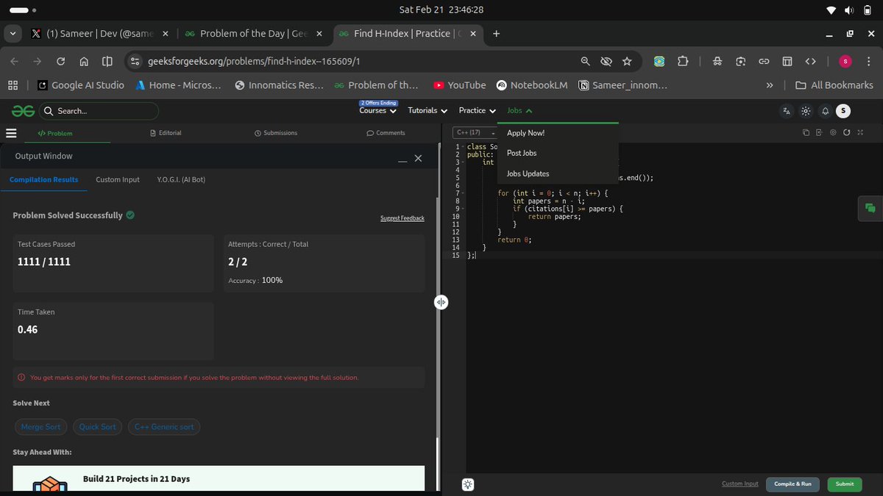Screen dimensions: 883x496
Task: Click the zoom magnifier in address bar
Action: pyautogui.click(x=585, y=62)
